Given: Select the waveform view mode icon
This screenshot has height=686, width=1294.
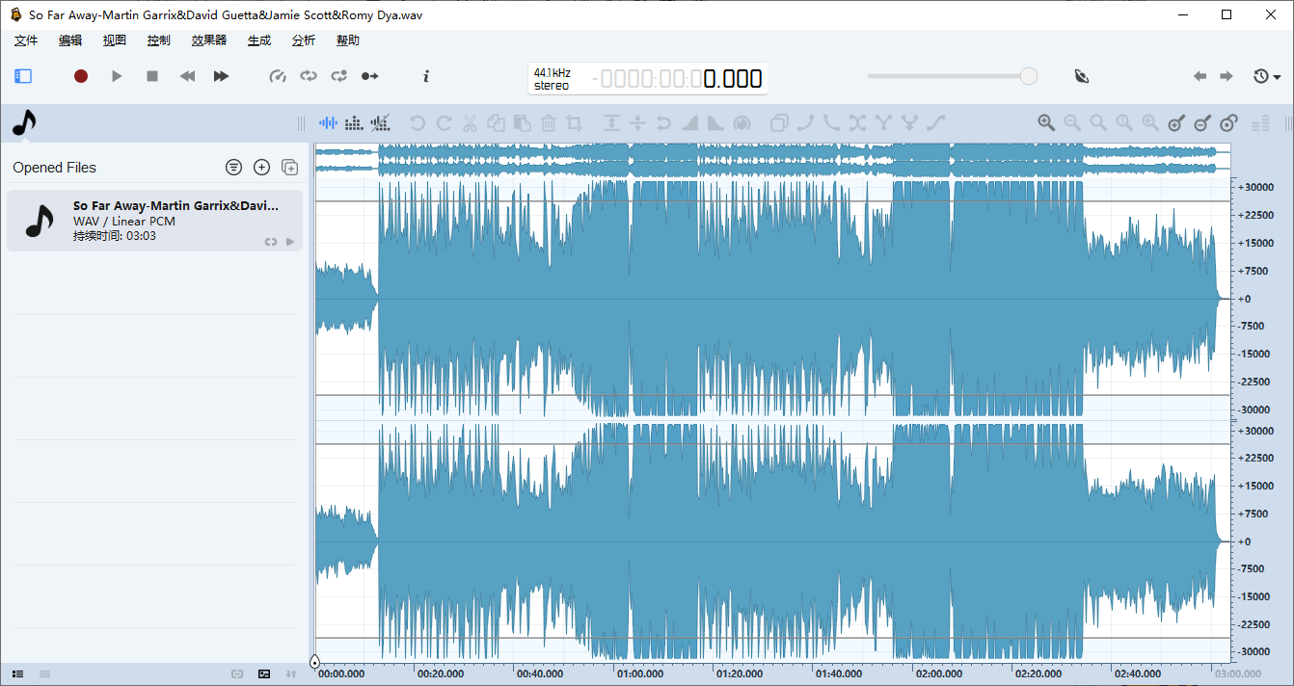Looking at the screenshot, I should (328, 123).
